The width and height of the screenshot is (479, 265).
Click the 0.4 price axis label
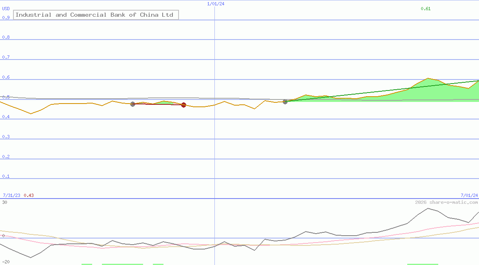(6, 117)
